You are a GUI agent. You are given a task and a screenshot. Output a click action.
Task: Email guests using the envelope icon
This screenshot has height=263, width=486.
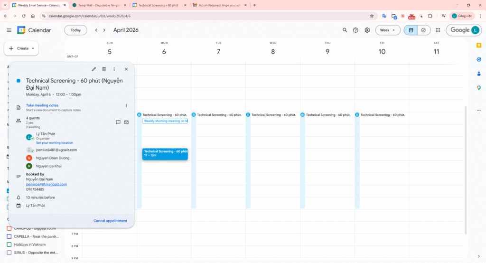(x=126, y=122)
